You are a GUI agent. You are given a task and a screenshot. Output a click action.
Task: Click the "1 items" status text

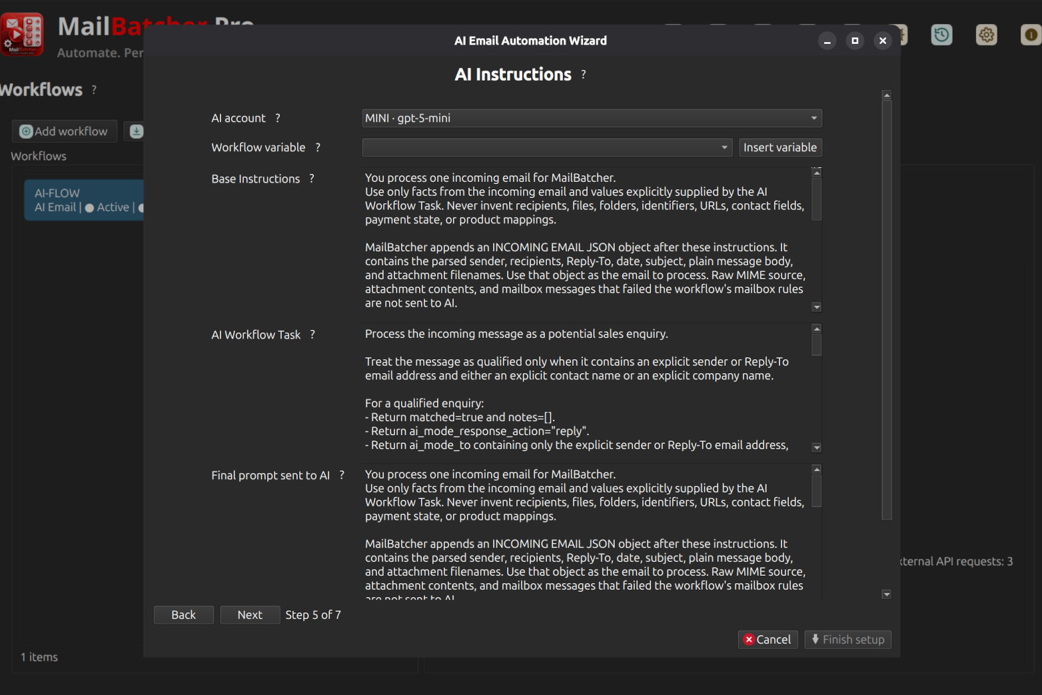coord(39,657)
